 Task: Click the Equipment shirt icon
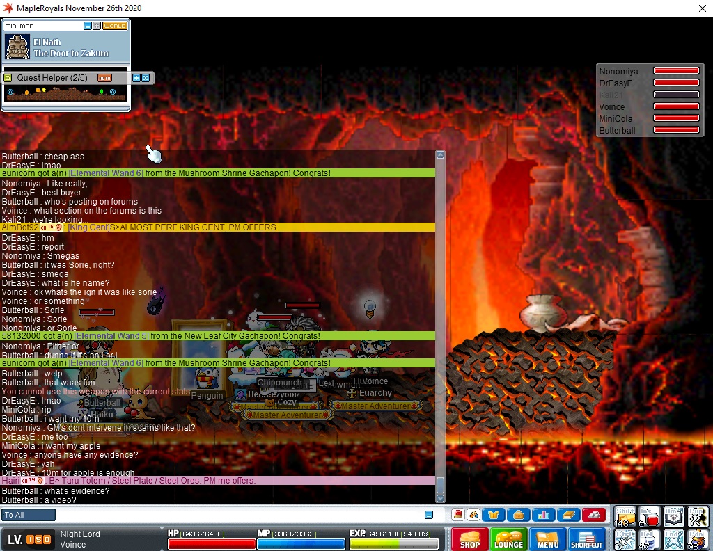pos(494,515)
